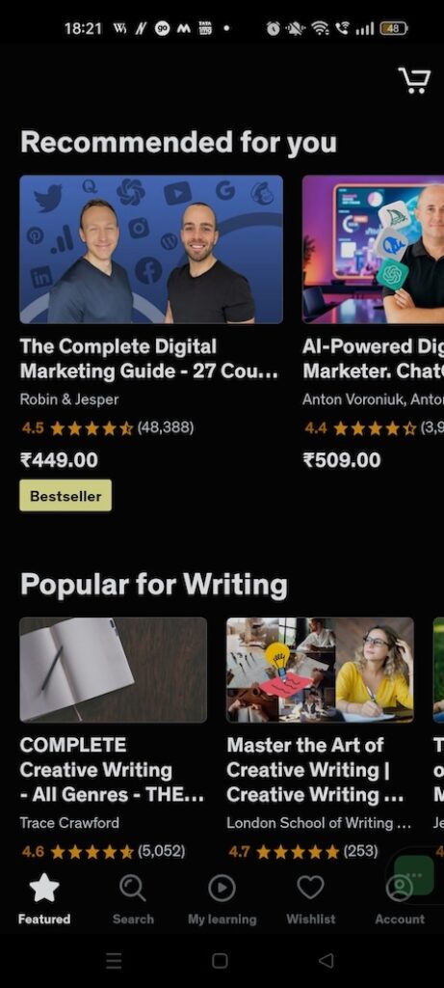This screenshot has width=444, height=988.
Task: Select The Complete Digital Marketing Guide title
Action: point(149,359)
